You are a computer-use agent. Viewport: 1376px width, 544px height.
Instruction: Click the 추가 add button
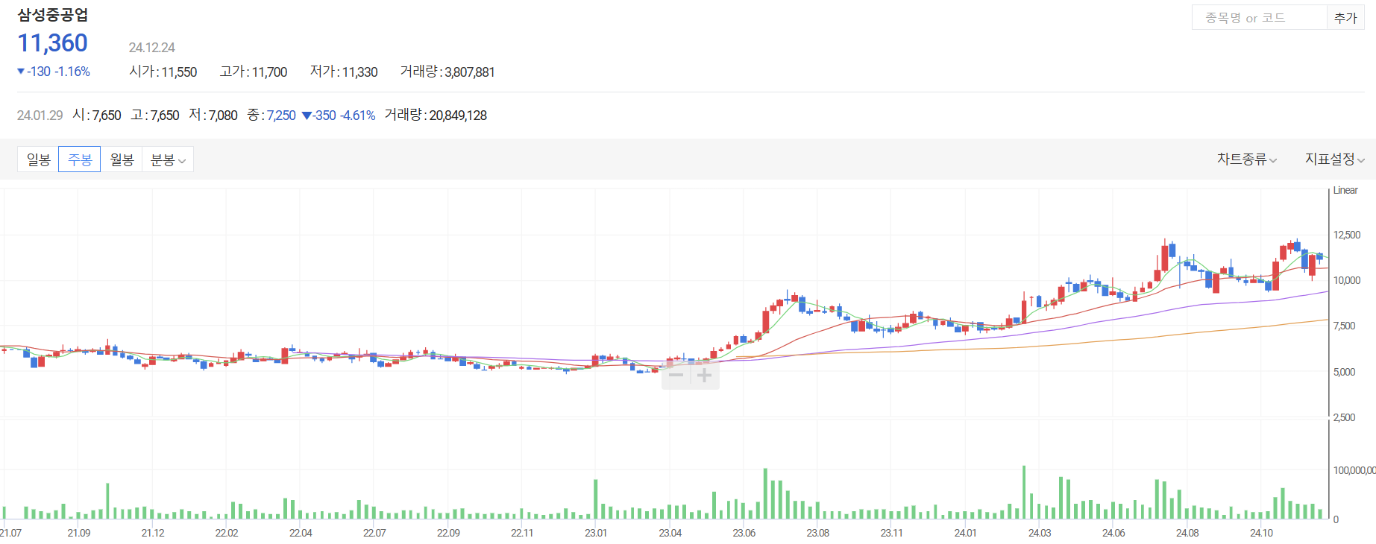click(x=1345, y=18)
